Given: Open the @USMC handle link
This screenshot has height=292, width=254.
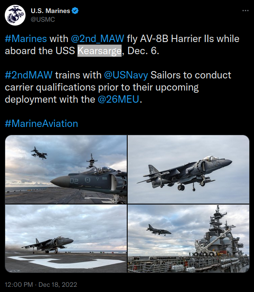Looking at the screenshot, I should pyautogui.click(x=43, y=19).
